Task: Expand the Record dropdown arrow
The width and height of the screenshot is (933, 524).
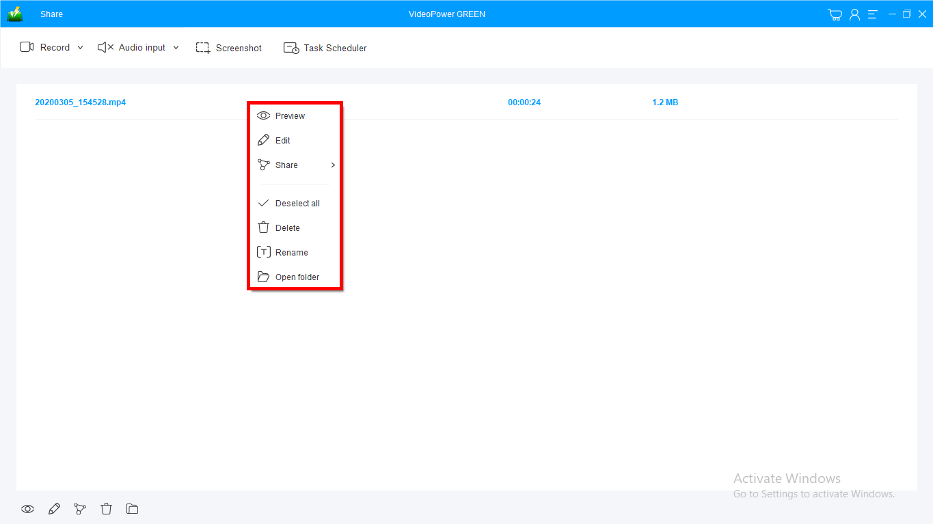Action: pyautogui.click(x=80, y=48)
